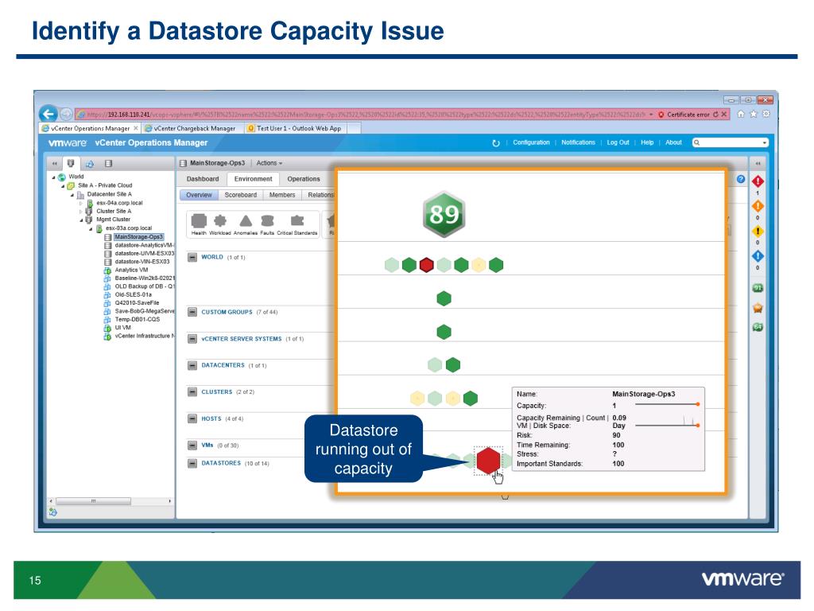Collapse the esx-03a.corp.local node
The height and width of the screenshot is (611, 814).
[x=91, y=228]
